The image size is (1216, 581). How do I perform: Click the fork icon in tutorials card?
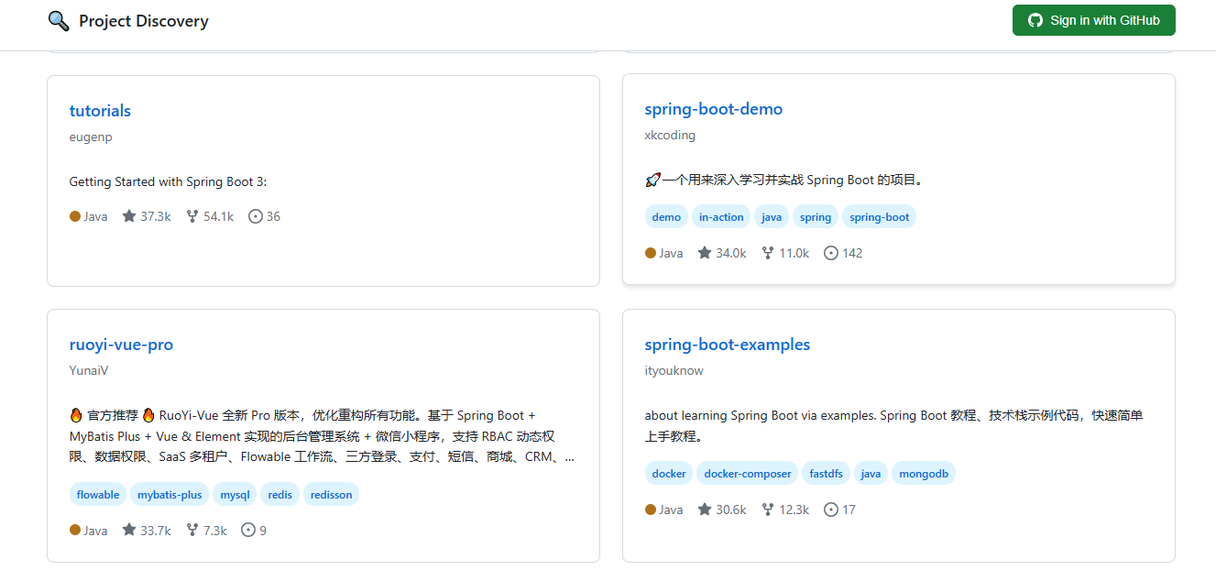(192, 216)
